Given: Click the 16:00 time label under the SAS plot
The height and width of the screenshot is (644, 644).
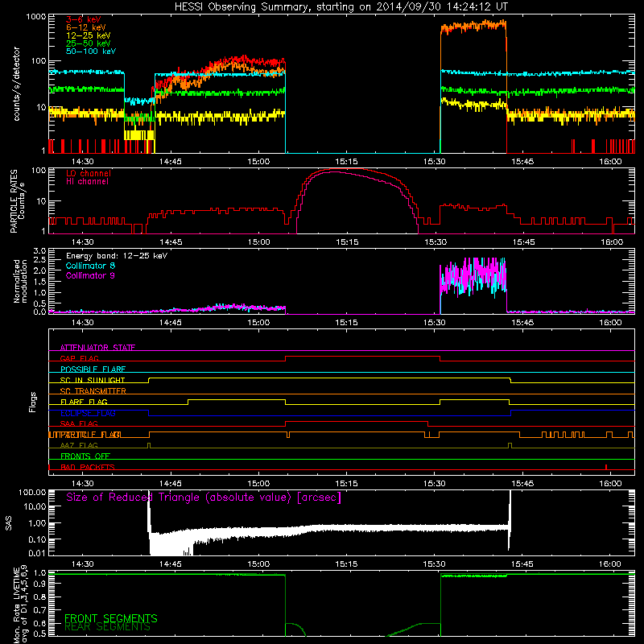Looking at the screenshot, I should pos(610,564).
